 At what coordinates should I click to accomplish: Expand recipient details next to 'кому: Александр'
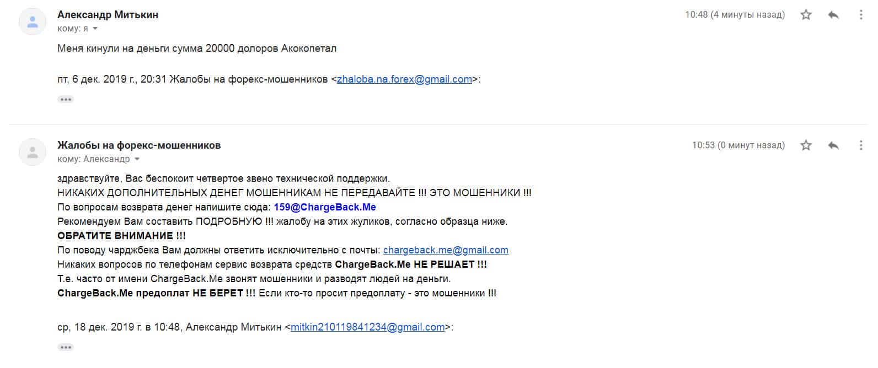click(137, 159)
